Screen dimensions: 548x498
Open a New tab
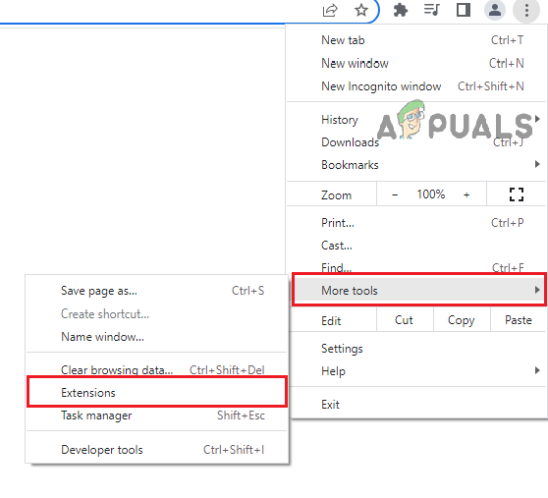pyautogui.click(x=417, y=40)
